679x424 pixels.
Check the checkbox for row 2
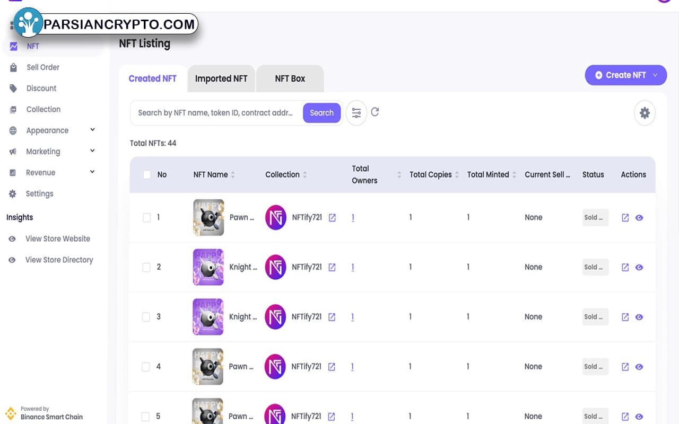pyautogui.click(x=146, y=267)
